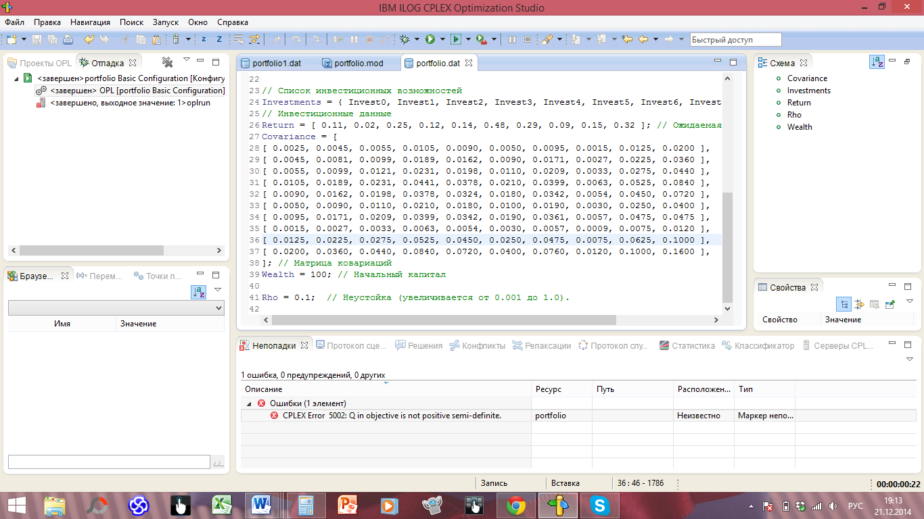Click the small lowercase z toolbar icon
The height and width of the screenshot is (519, 924).
[x=204, y=40]
